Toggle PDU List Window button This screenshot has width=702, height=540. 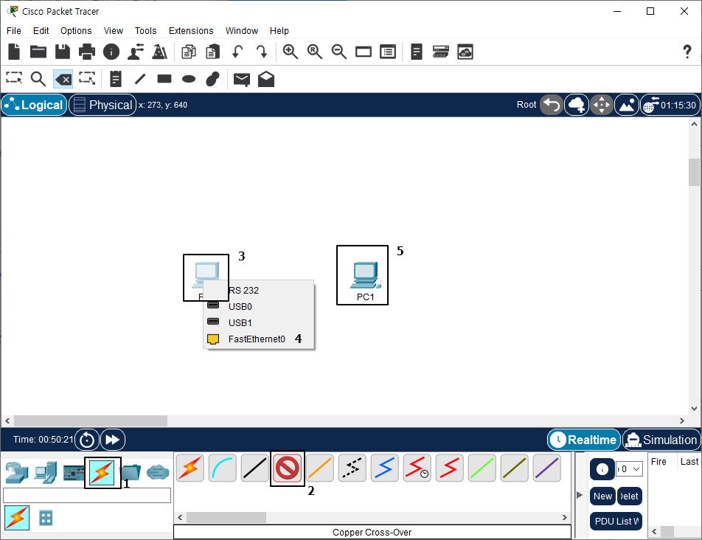616,522
